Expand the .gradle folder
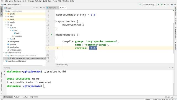177x100 pixels. 6,14
